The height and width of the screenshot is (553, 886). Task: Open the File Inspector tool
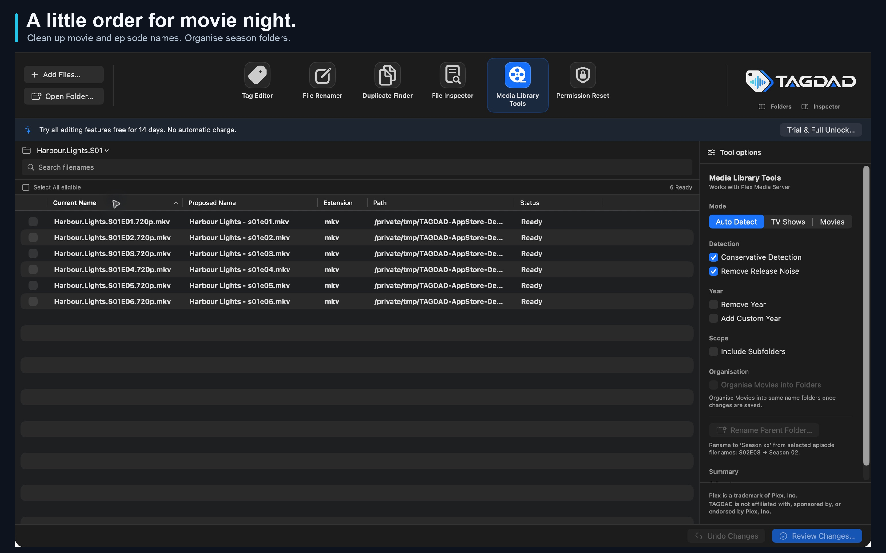click(x=453, y=81)
